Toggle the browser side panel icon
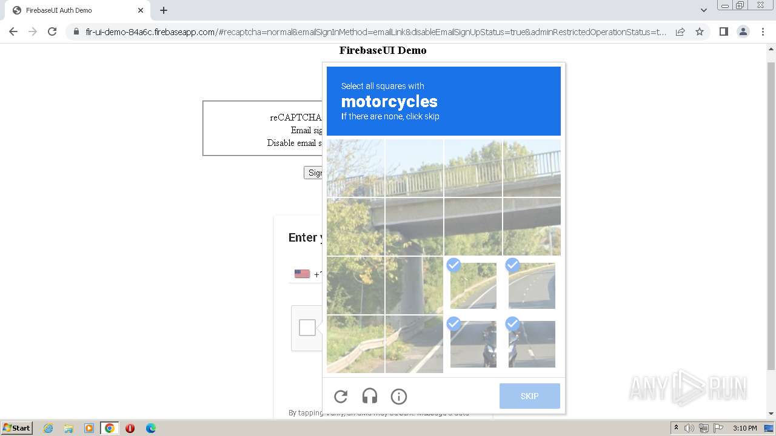Viewport: 776px width, 436px height. click(723, 31)
